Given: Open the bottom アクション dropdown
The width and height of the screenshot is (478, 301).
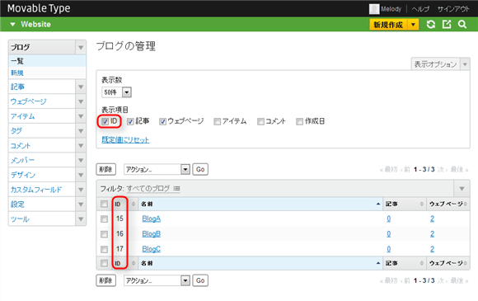Looking at the screenshot, I should tap(157, 280).
